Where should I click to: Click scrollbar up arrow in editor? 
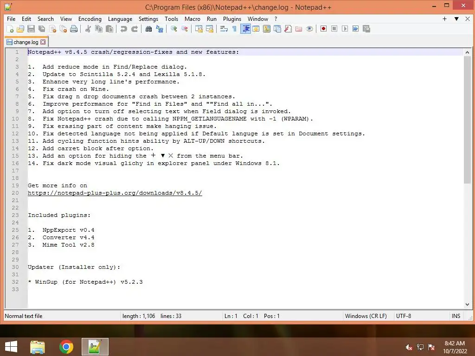tap(467, 52)
